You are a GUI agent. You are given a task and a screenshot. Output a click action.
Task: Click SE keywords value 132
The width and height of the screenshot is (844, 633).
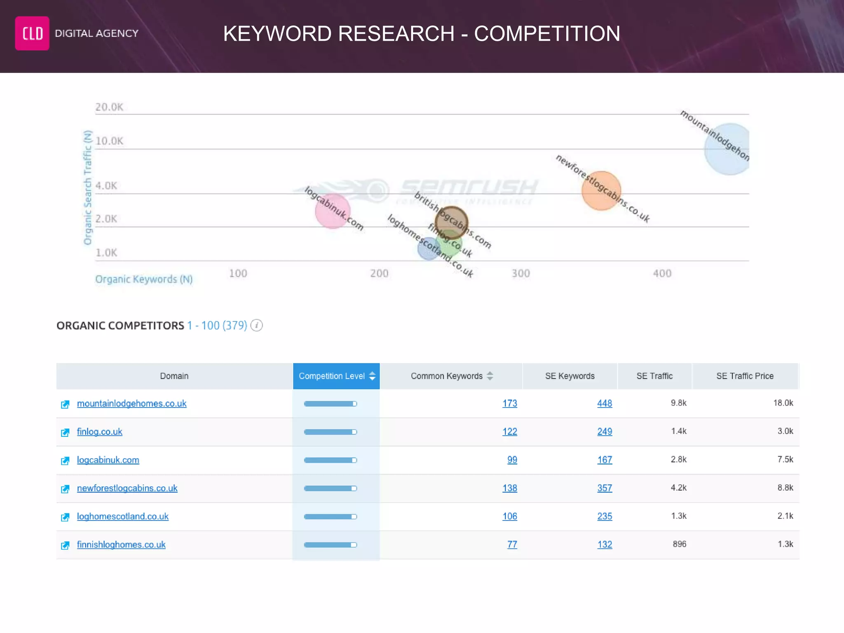click(605, 544)
